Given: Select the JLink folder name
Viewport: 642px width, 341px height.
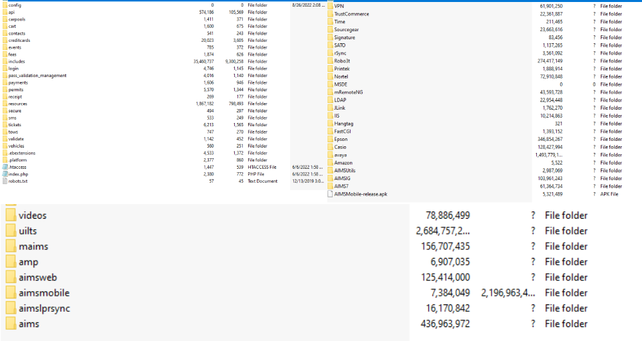Looking at the screenshot, I should (x=339, y=108).
